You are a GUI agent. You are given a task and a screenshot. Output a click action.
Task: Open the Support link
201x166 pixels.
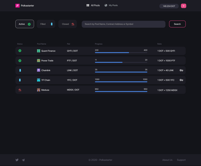pyautogui.click(x=181, y=160)
